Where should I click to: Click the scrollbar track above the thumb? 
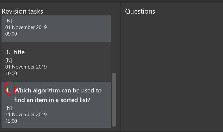(x=114, y=44)
